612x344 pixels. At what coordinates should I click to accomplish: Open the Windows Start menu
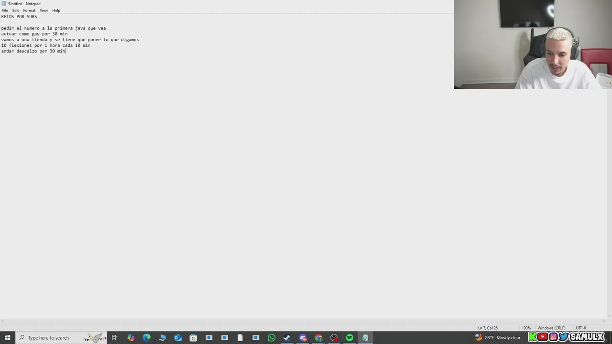point(7,338)
